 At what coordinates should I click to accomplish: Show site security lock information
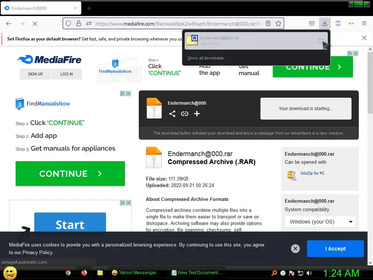pos(79,23)
